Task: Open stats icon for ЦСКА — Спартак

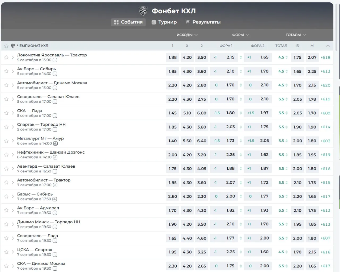Action: coord(55,255)
